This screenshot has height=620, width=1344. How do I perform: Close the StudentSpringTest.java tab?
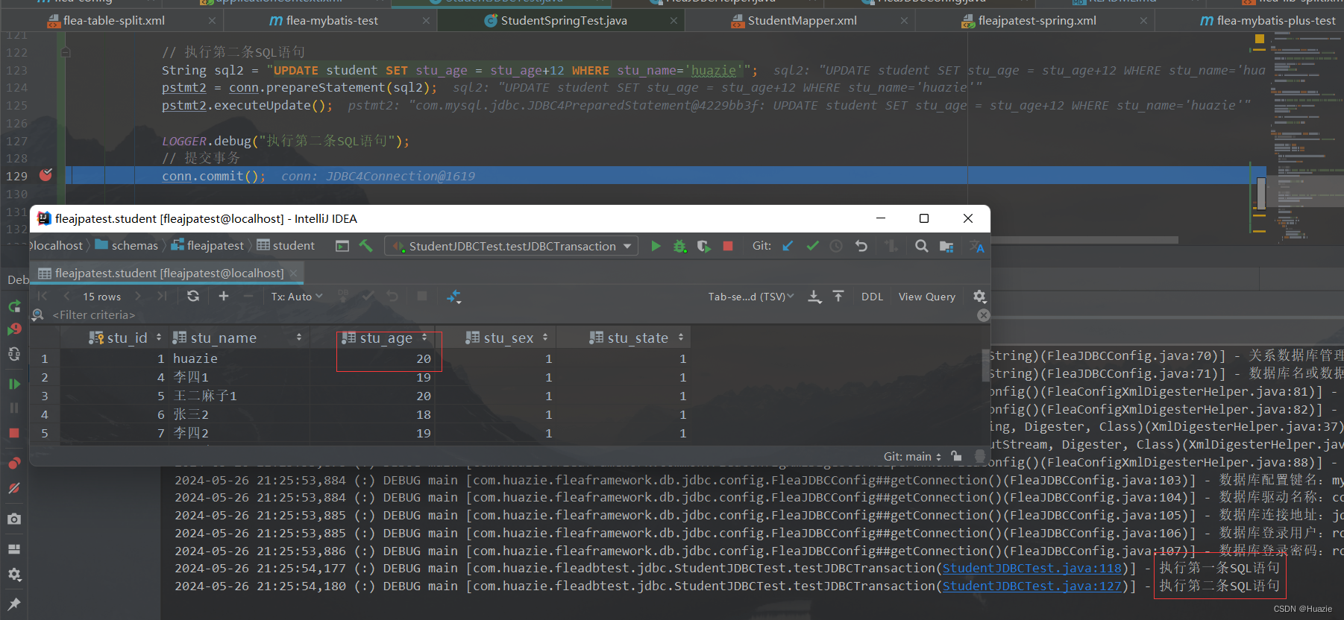click(x=673, y=21)
